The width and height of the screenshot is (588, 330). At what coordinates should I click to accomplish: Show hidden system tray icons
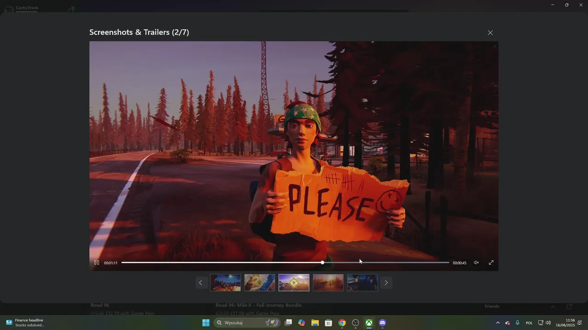pyautogui.click(x=498, y=323)
